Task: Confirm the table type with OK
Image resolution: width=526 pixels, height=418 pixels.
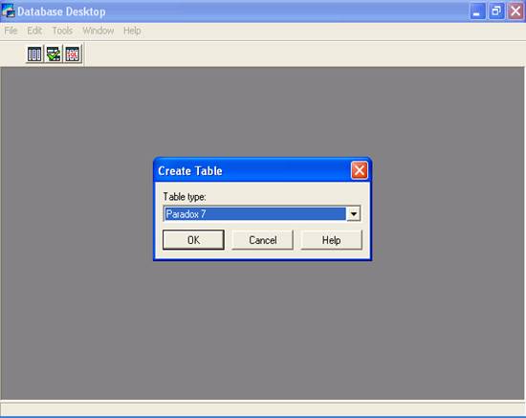Action: 193,240
